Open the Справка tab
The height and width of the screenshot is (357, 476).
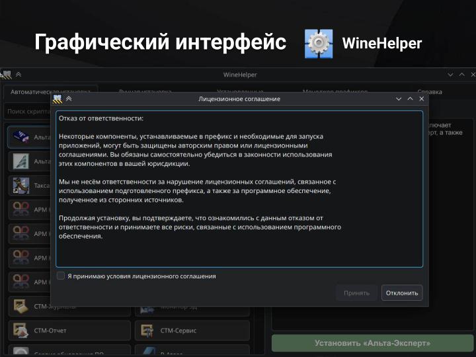coord(430,92)
